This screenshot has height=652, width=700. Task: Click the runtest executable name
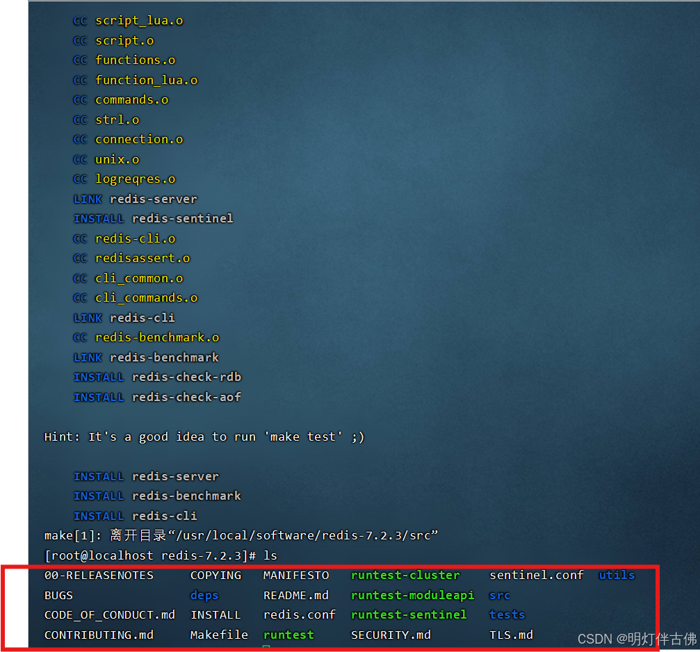(288, 635)
